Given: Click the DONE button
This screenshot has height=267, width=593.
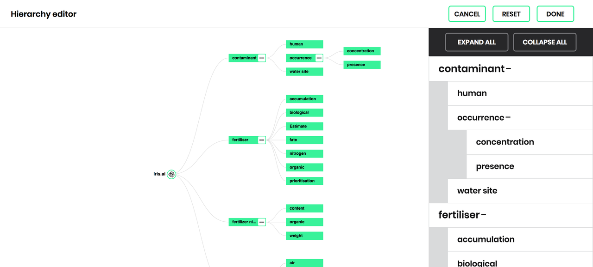Looking at the screenshot, I should pos(555,14).
